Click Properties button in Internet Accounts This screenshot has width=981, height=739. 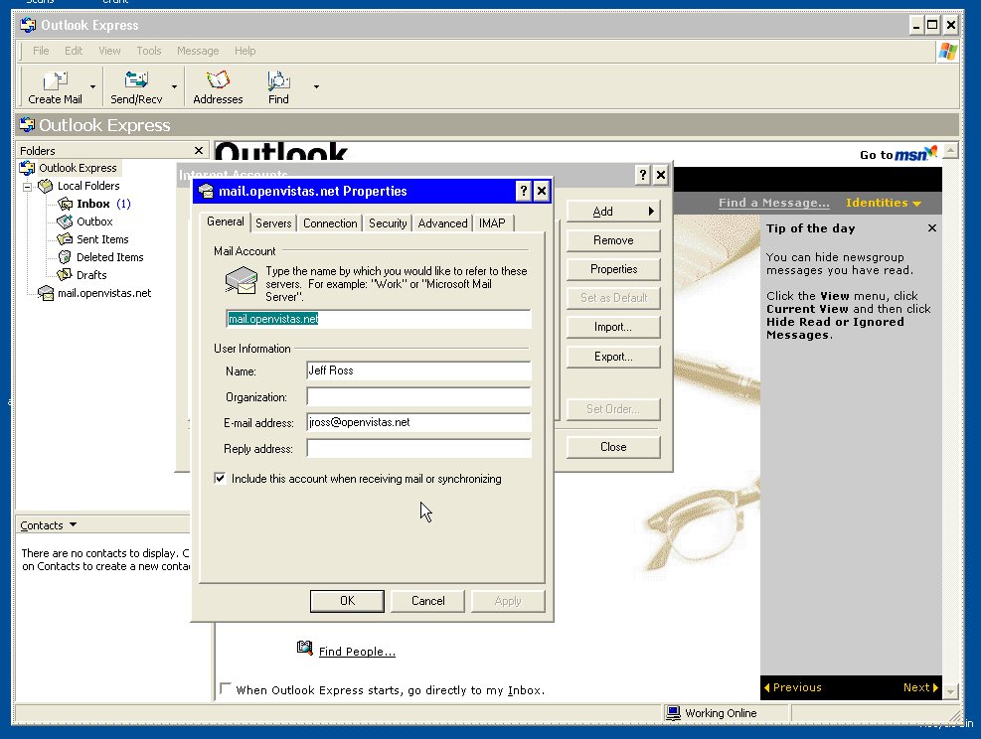pyautogui.click(x=613, y=269)
